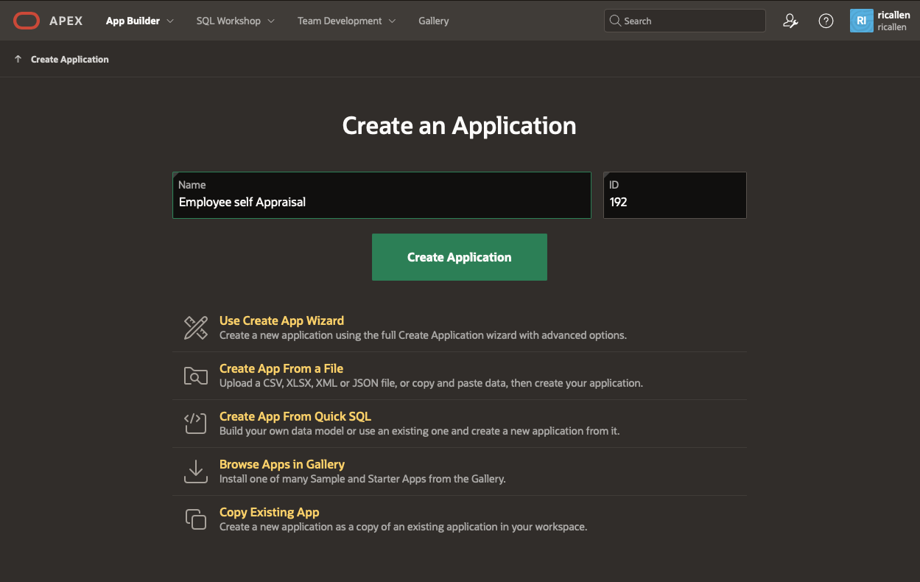Viewport: 920px width, 582px height.
Task: Click the Create App Wizard ruler-pencil icon
Action: click(x=195, y=328)
